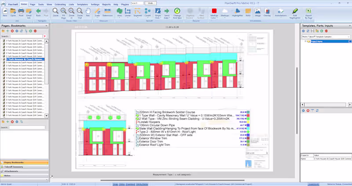This screenshot has height=186, width=352.
Task: Expand the Project Home tree node
Action: point(304,42)
